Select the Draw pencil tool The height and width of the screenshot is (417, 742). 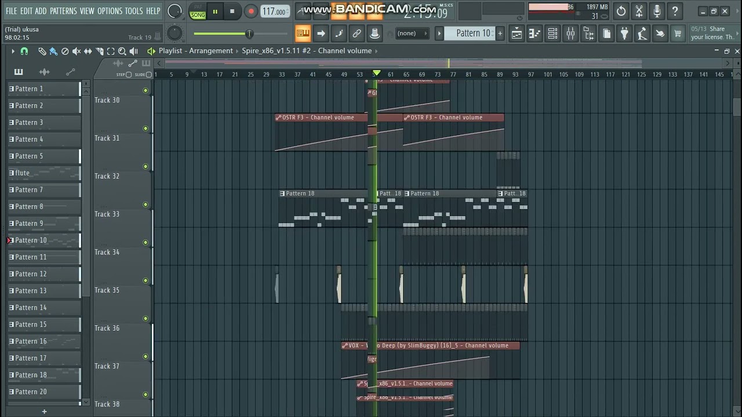tap(42, 52)
